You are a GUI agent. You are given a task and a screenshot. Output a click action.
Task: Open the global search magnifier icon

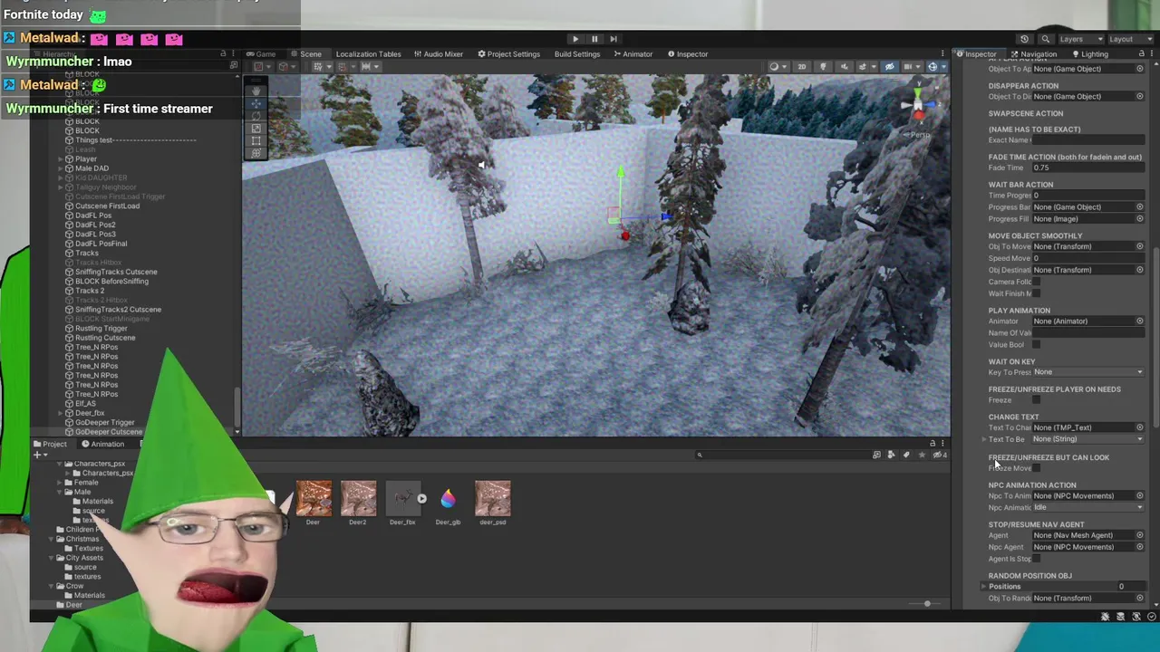[x=1045, y=39]
